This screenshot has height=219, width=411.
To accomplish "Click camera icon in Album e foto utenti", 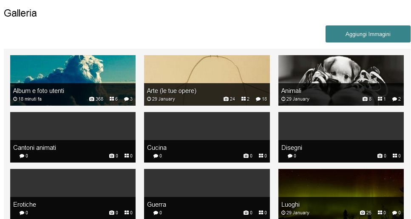I will point(92,99).
